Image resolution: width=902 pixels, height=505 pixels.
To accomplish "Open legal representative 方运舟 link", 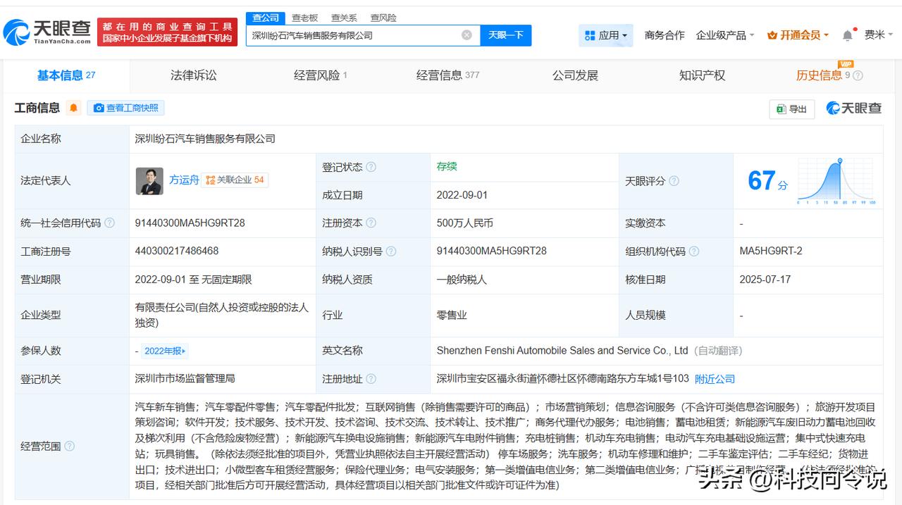I will [184, 180].
